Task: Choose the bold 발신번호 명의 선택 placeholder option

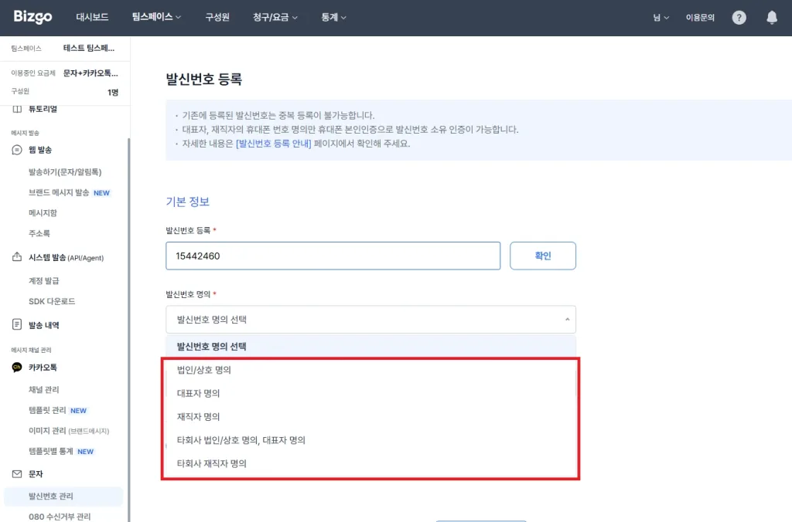Action: pos(370,347)
